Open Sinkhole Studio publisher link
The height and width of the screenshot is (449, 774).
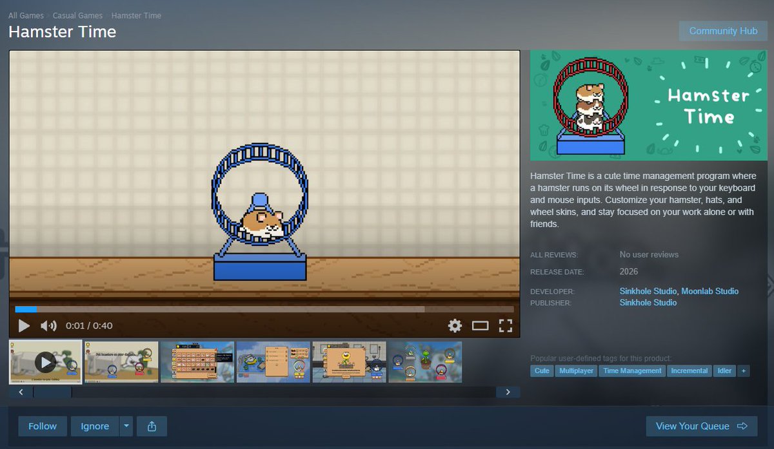coord(648,303)
